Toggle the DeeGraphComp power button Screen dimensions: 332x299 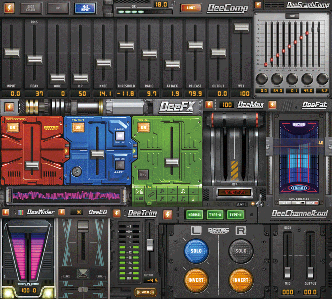(258, 5)
